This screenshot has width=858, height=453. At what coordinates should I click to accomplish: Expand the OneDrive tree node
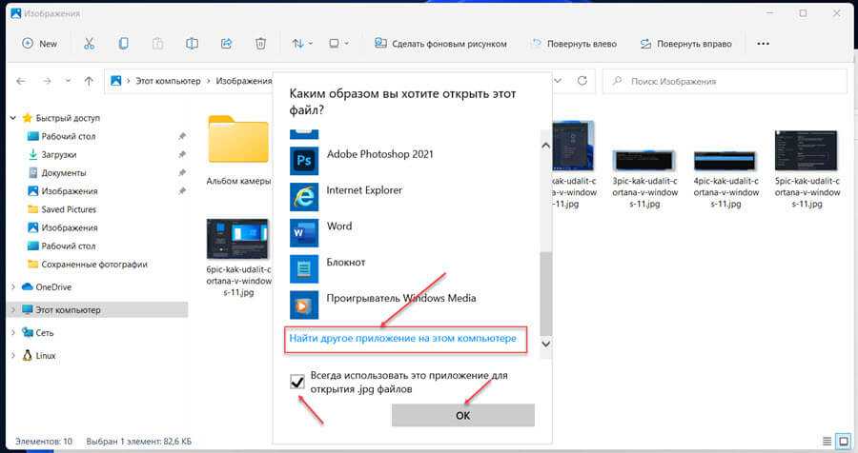13,286
